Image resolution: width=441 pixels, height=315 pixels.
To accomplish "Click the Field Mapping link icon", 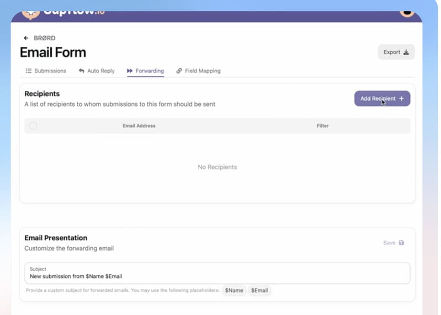I will click(x=179, y=71).
